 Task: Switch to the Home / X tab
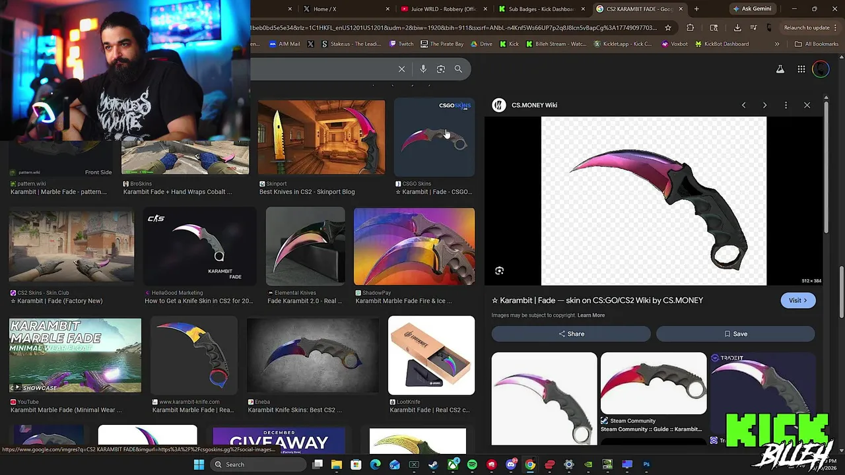coord(342,9)
